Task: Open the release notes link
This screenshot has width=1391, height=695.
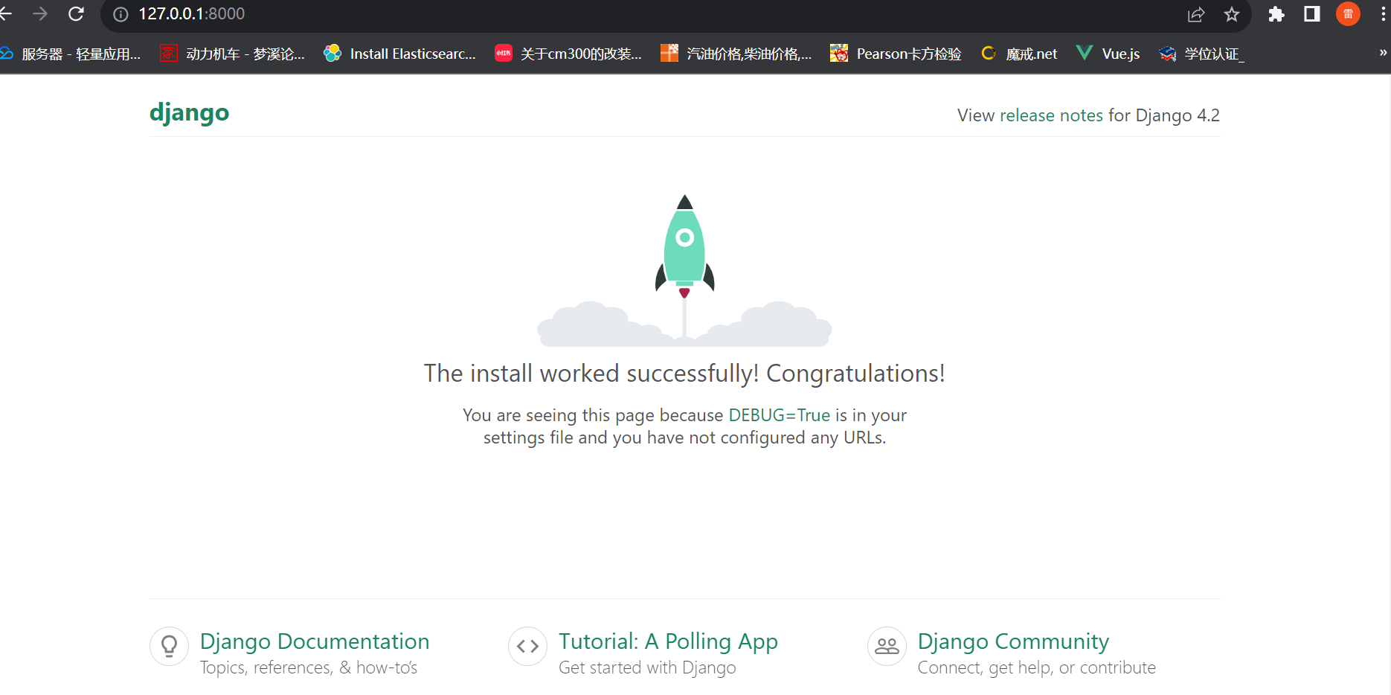Action: pyautogui.click(x=1051, y=115)
